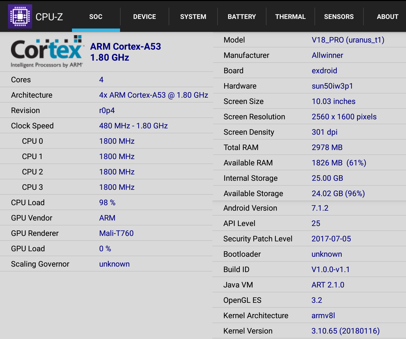Select Architecture value 4x ARM Cortex-A53
The image size is (406, 339).
(154, 95)
